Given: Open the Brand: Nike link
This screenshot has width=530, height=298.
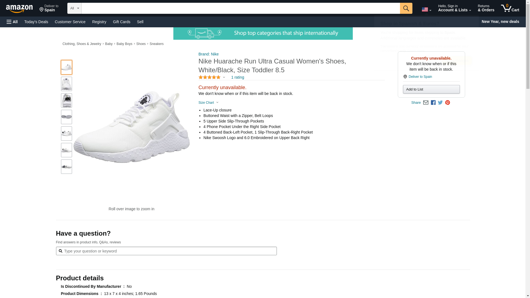Looking at the screenshot, I should pos(208,54).
